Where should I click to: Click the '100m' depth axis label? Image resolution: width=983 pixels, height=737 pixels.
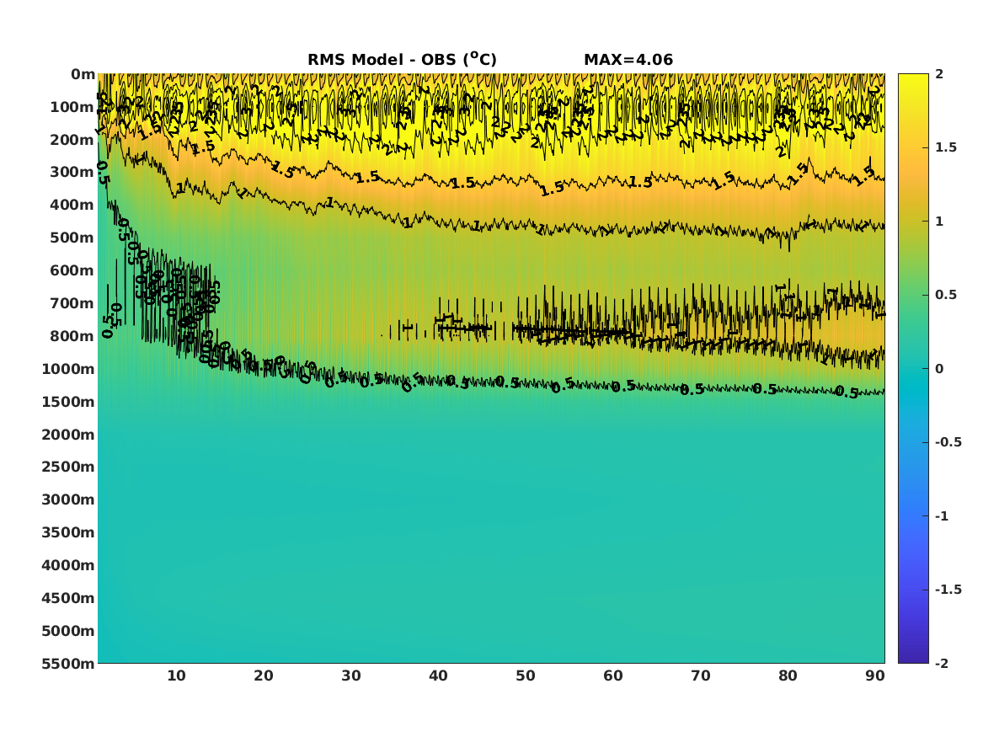(x=72, y=107)
